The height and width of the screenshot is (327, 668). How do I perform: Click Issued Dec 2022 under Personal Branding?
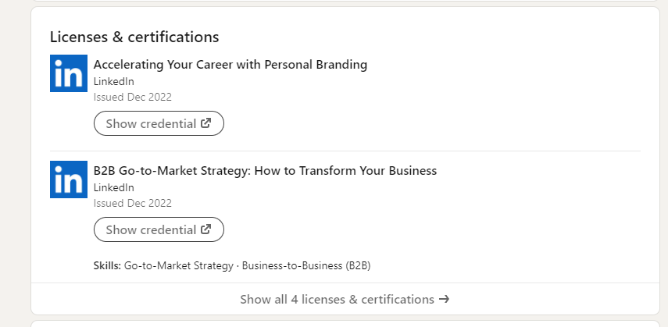click(x=133, y=97)
